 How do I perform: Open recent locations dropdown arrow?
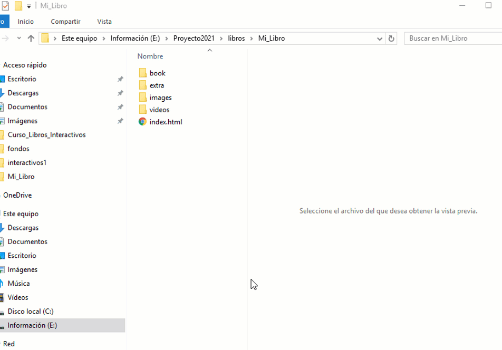20,38
